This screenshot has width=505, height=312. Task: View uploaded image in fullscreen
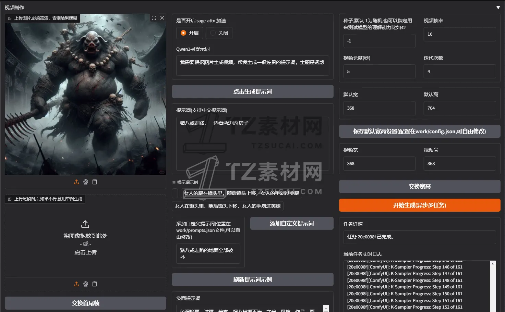tap(154, 18)
